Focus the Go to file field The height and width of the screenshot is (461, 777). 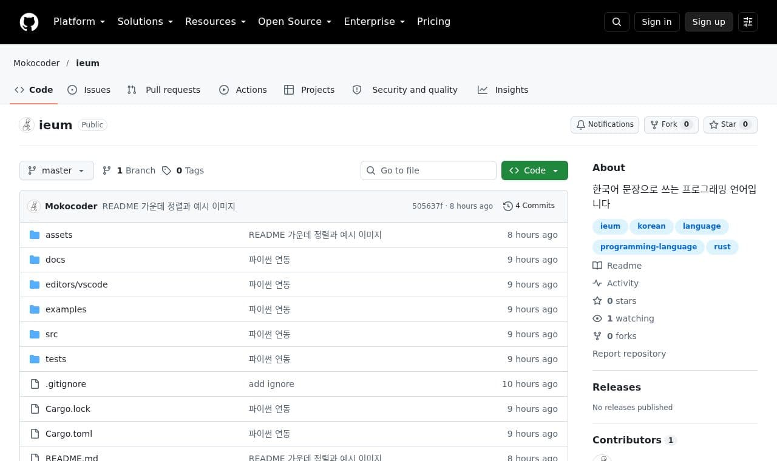tap(429, 170)
